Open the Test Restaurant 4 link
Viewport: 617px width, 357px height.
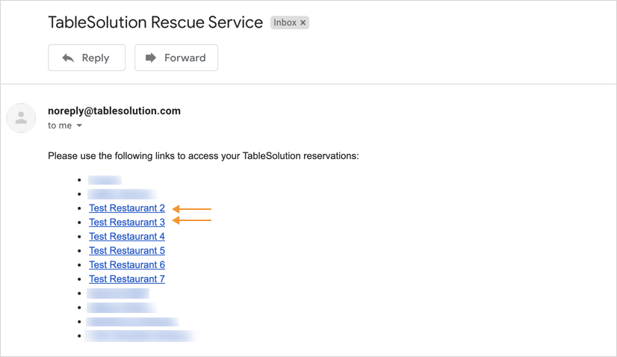127,236
